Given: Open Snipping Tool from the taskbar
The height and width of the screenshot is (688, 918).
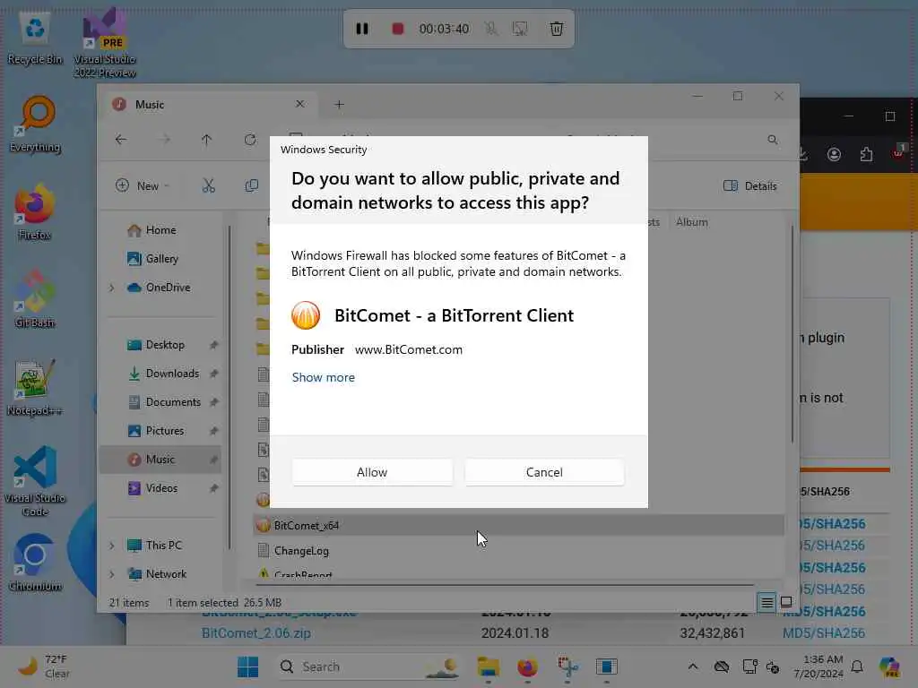Looking at the screenshot, I should click(x=567, y=666).
